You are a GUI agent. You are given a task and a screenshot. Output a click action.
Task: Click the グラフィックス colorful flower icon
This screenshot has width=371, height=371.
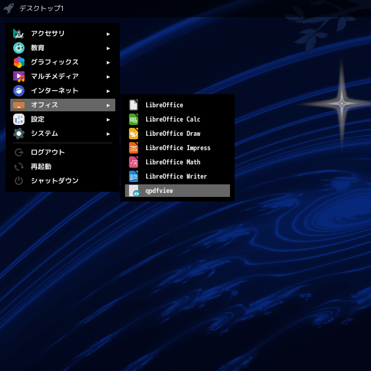click(19, 62)
